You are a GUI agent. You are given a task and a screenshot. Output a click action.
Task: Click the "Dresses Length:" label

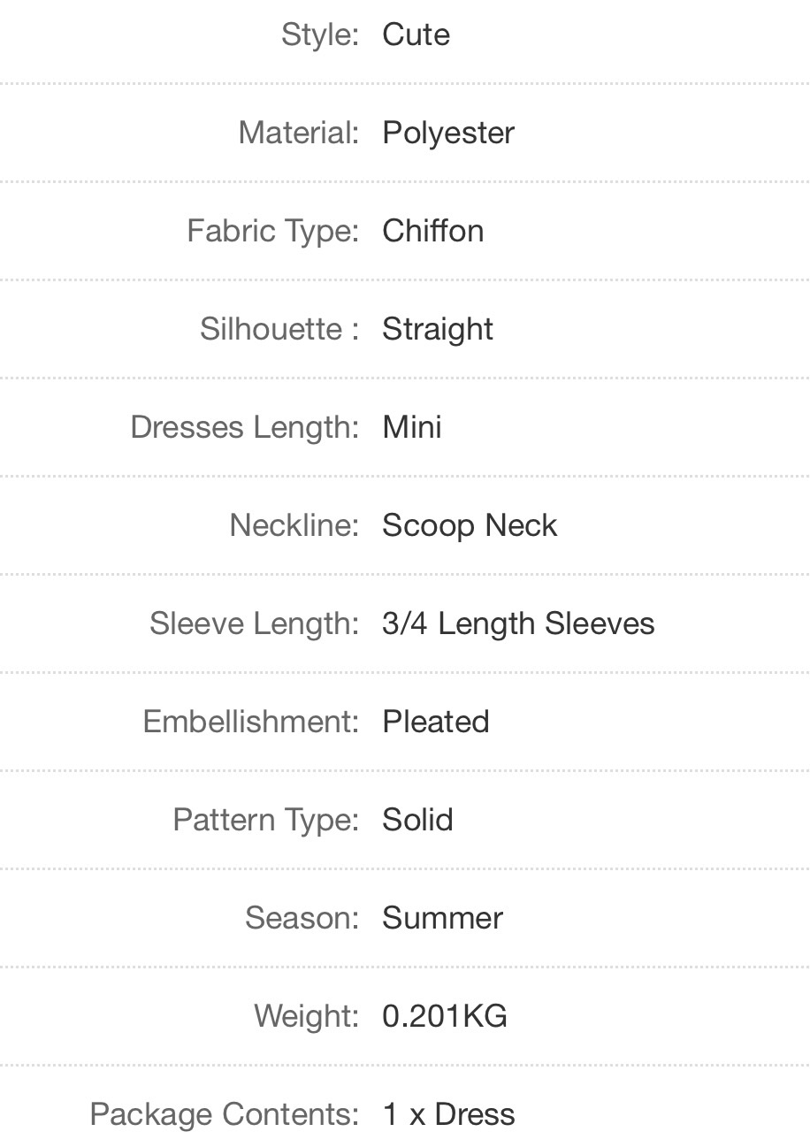244,427
